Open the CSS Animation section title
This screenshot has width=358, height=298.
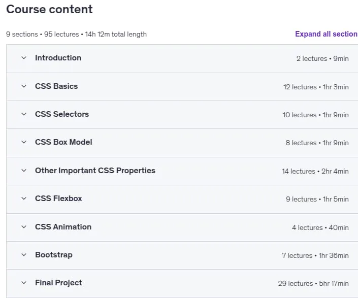[63, 227]
